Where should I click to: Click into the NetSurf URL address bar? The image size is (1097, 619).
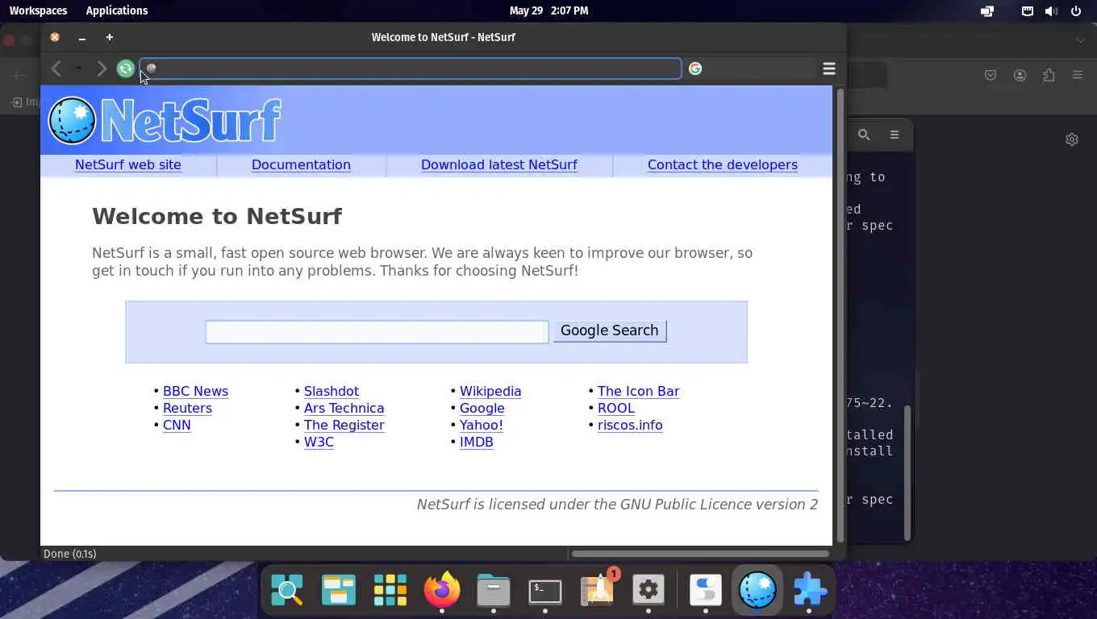point(411,69)
